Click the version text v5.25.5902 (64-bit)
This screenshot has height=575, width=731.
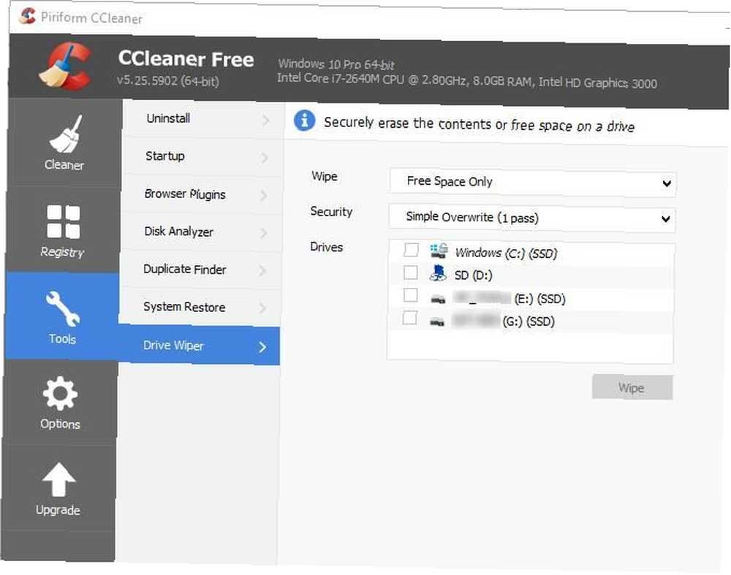168,80
